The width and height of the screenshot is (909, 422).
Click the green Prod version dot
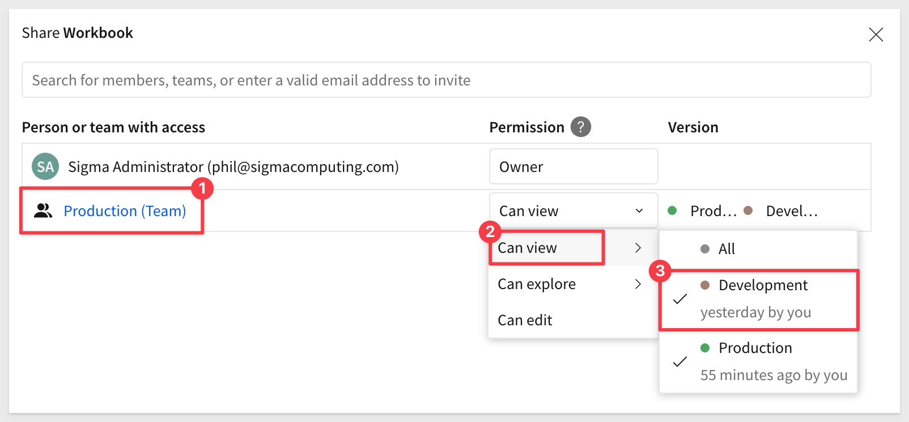pos(672,210)
